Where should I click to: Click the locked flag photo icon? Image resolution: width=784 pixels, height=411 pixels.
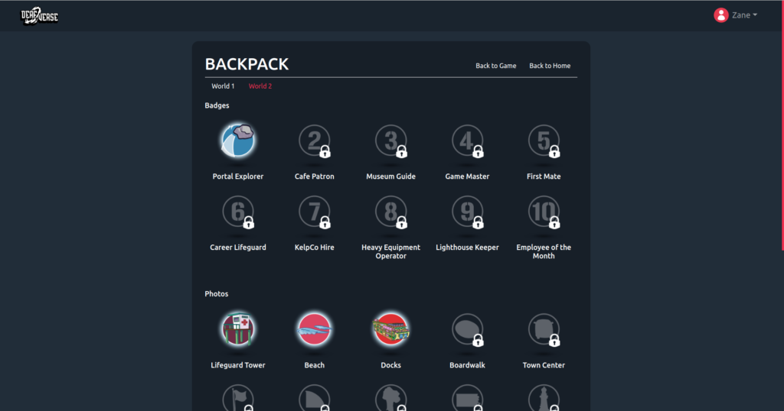pos(238,398)
